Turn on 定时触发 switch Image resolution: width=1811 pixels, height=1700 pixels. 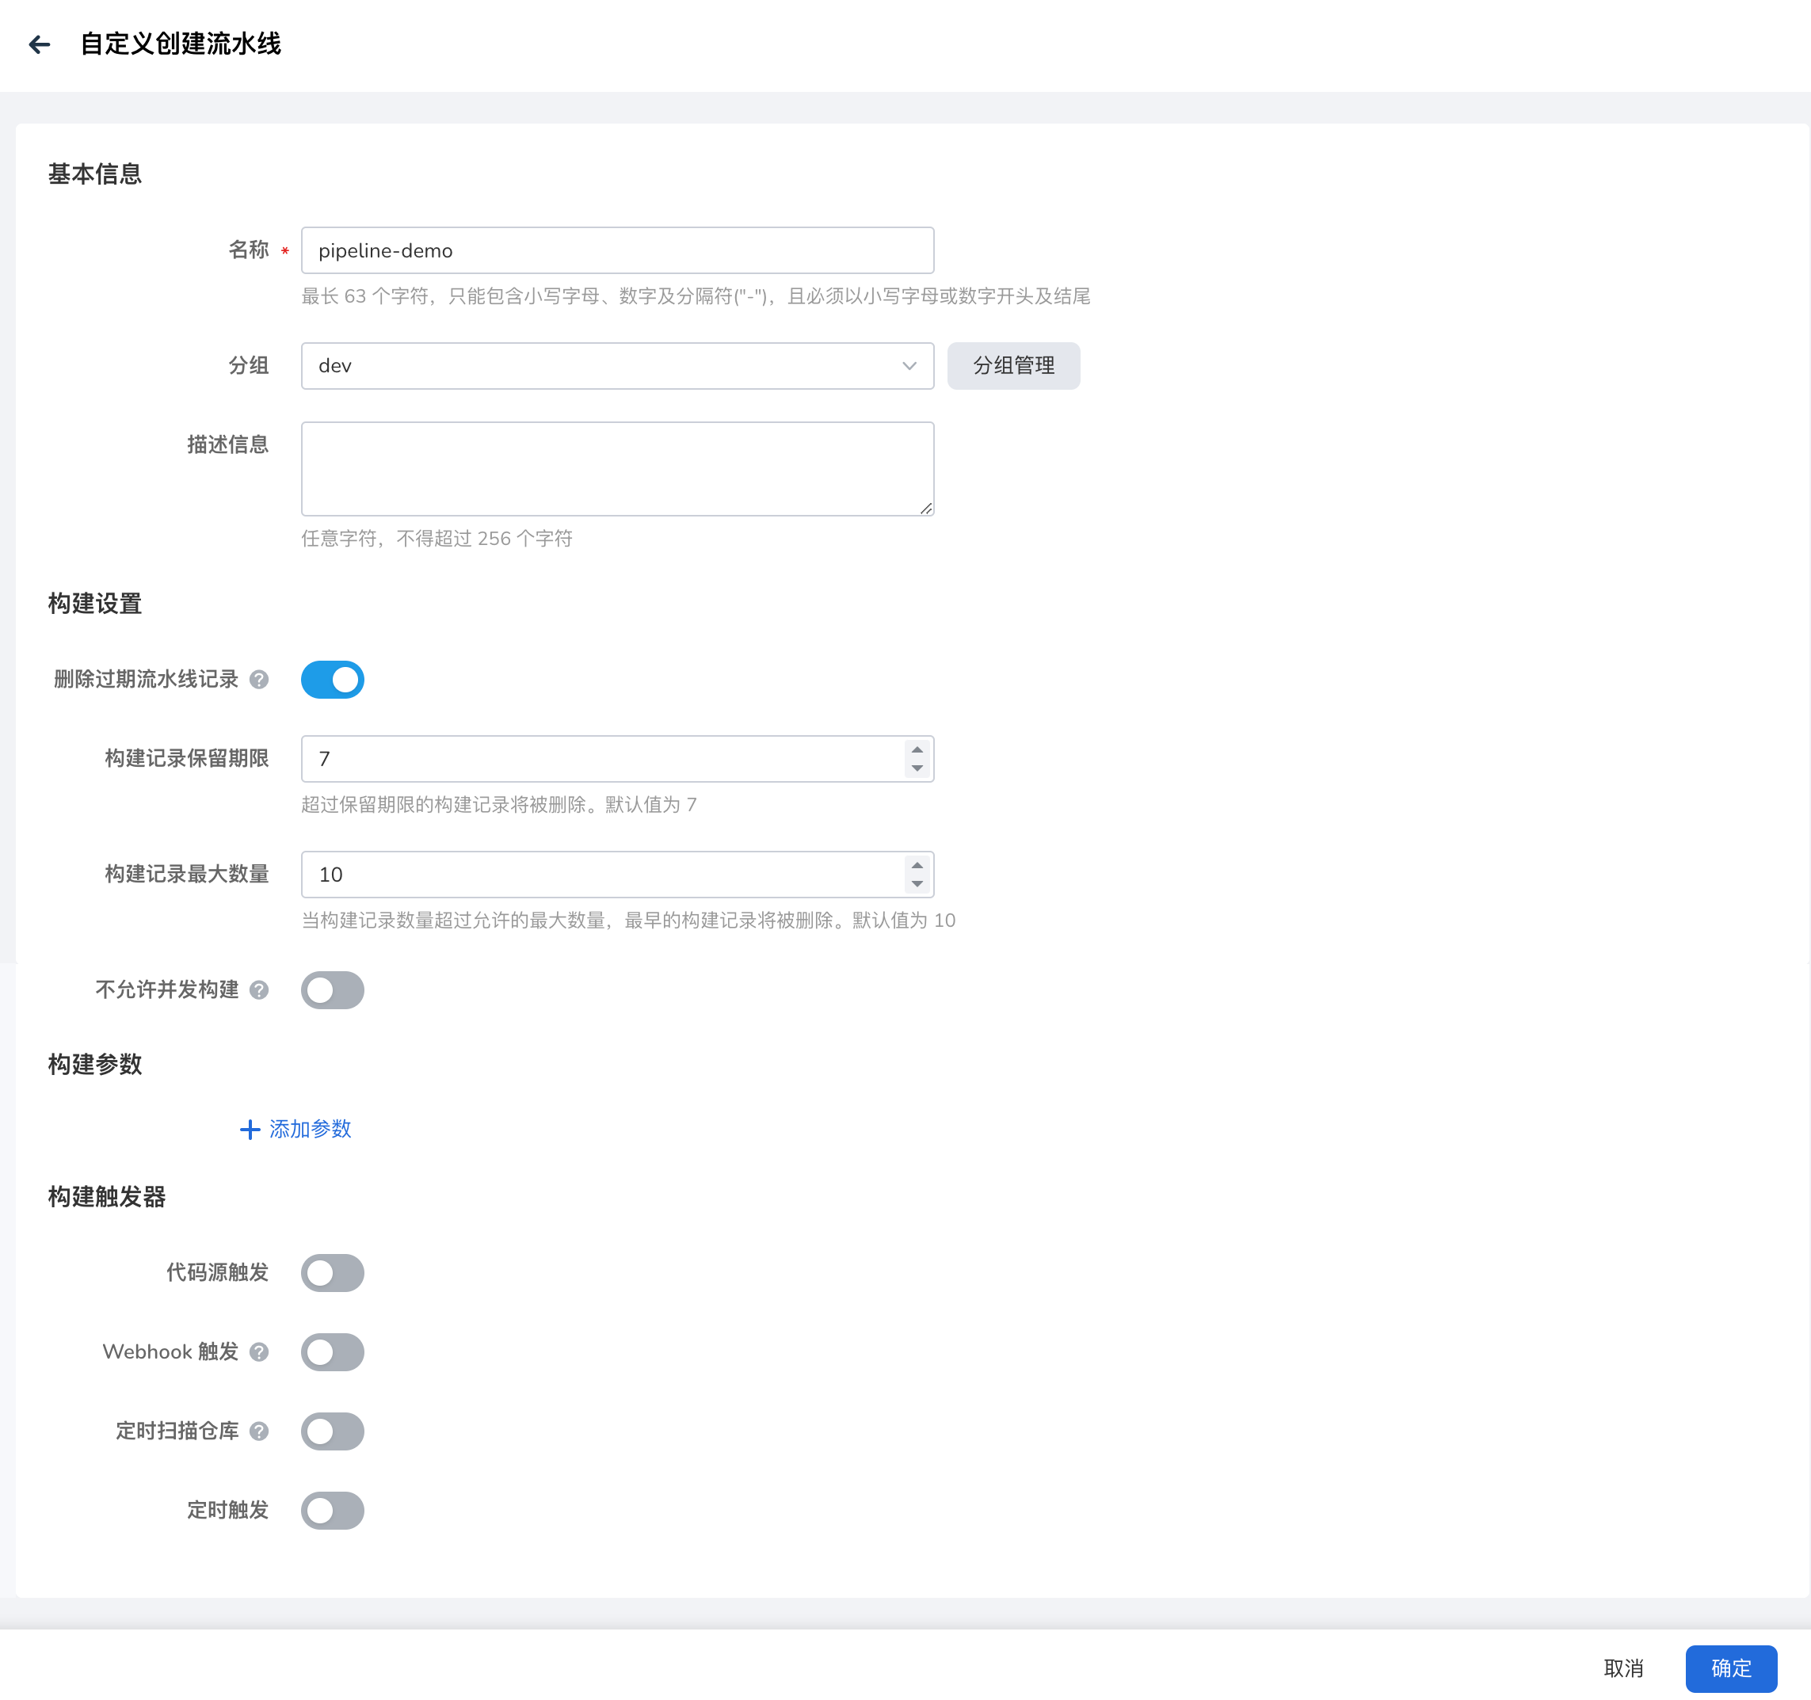333,1511
